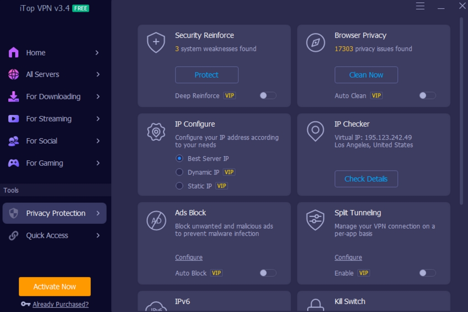Toggle the Split Tunneling Enable switch
Screen dimensions: 468x312
[x=427, y=273]
